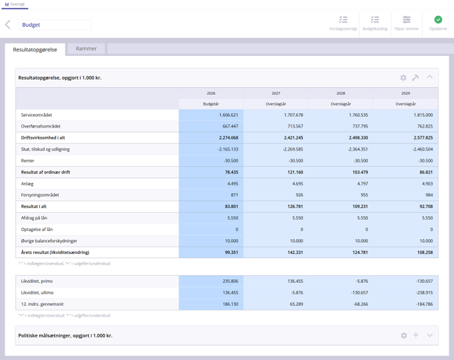
Task: Switch to the Rammer tab
Action: coord(87,49)
